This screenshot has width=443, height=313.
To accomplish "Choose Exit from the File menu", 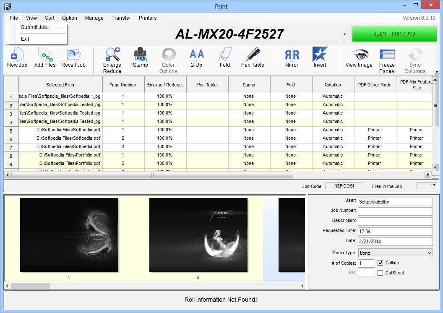I will [25, 39].
